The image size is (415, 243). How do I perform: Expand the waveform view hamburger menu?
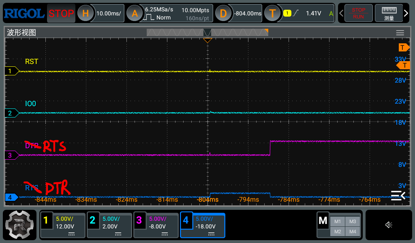tap(400, 33)
